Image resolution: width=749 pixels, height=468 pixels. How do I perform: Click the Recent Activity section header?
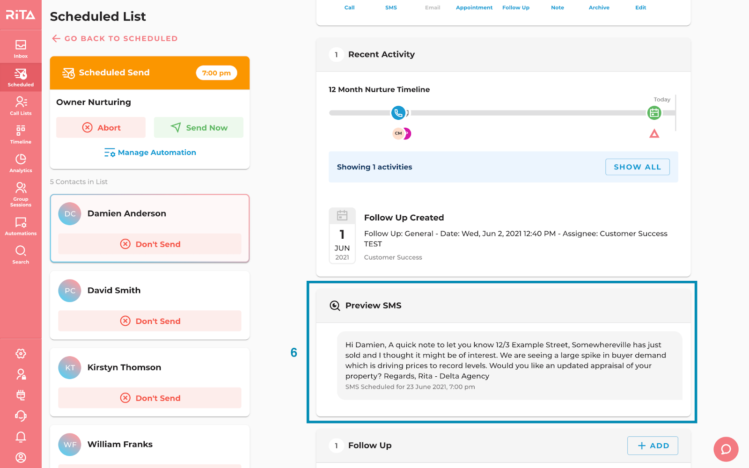point(503,55)
